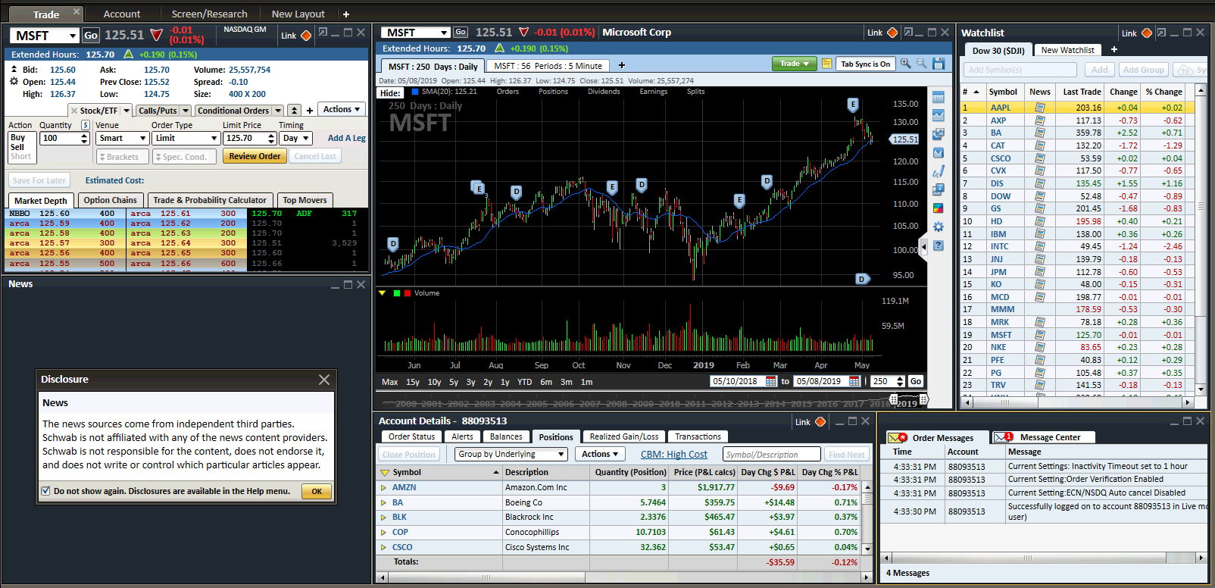Click the Watchlist vertical scrollbar down arrow
Screen dimensions: 1215x588
[x=1201, y=389]
